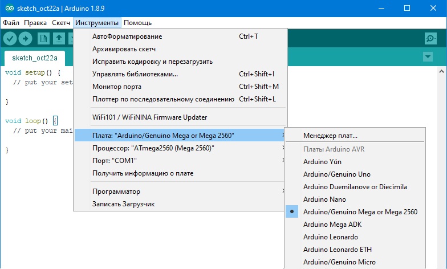Open Монитор порта
This screenshot has height=269, width=447.
point(180,87)
